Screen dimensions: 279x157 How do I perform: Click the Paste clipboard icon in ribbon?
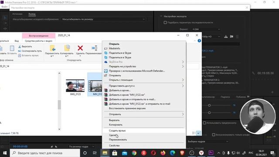click(12, 48)
